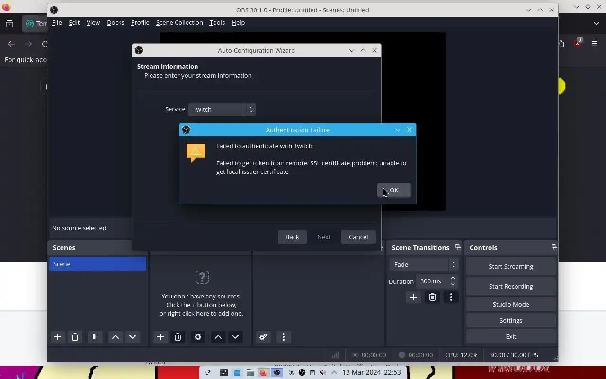Increase transition duration with up arrow
This screenshot has width=606, height=379.
click(x=453, y=278)
